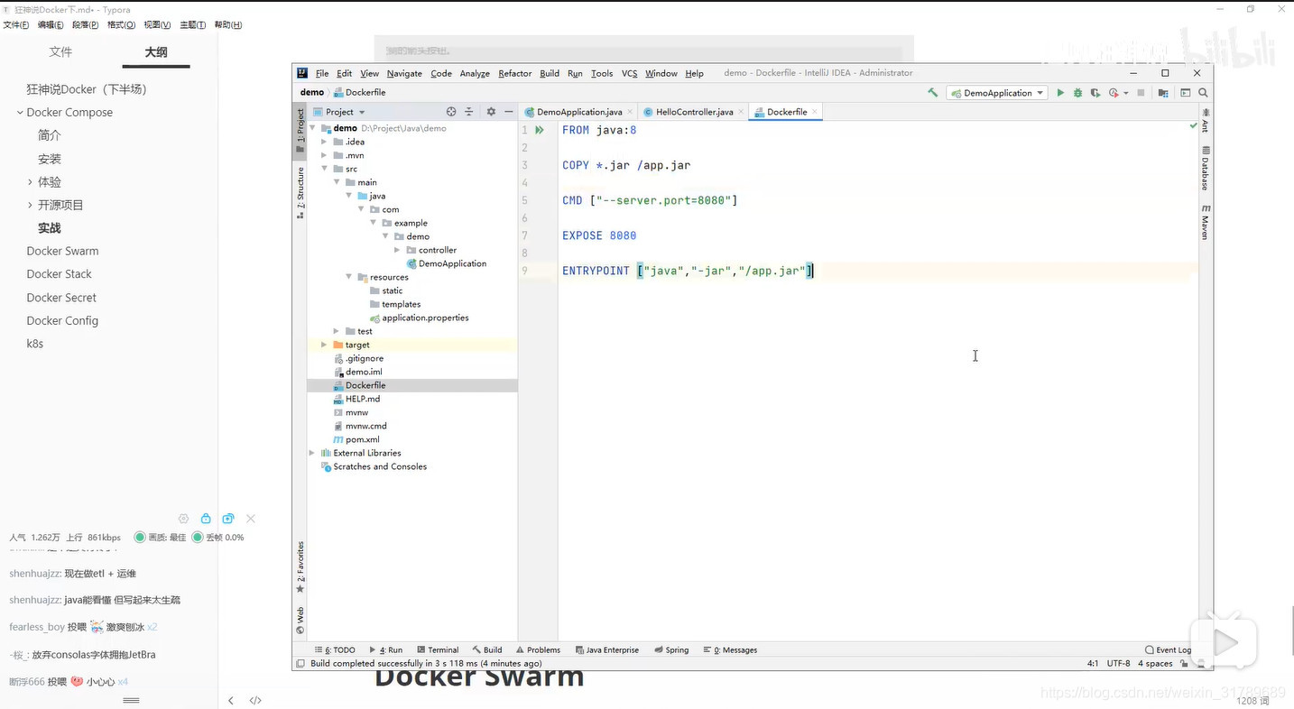Click the gear icon in the live stream panel

(x=183, y=519)
